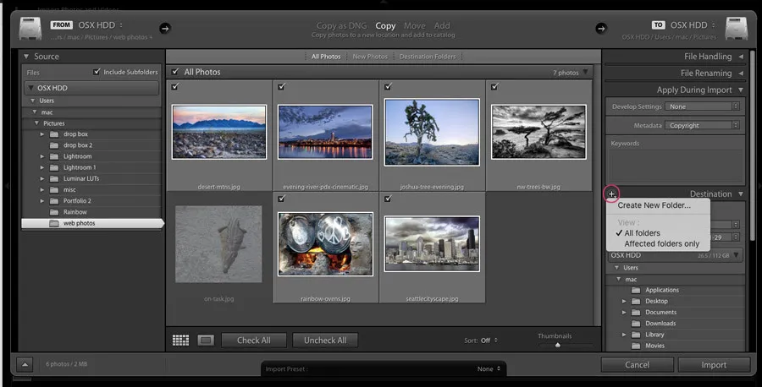The width and height of the screenshot is (762, 387).
Task: Click the source drive icon at top left
Action: pyautogui.click(x=31, y=28)
